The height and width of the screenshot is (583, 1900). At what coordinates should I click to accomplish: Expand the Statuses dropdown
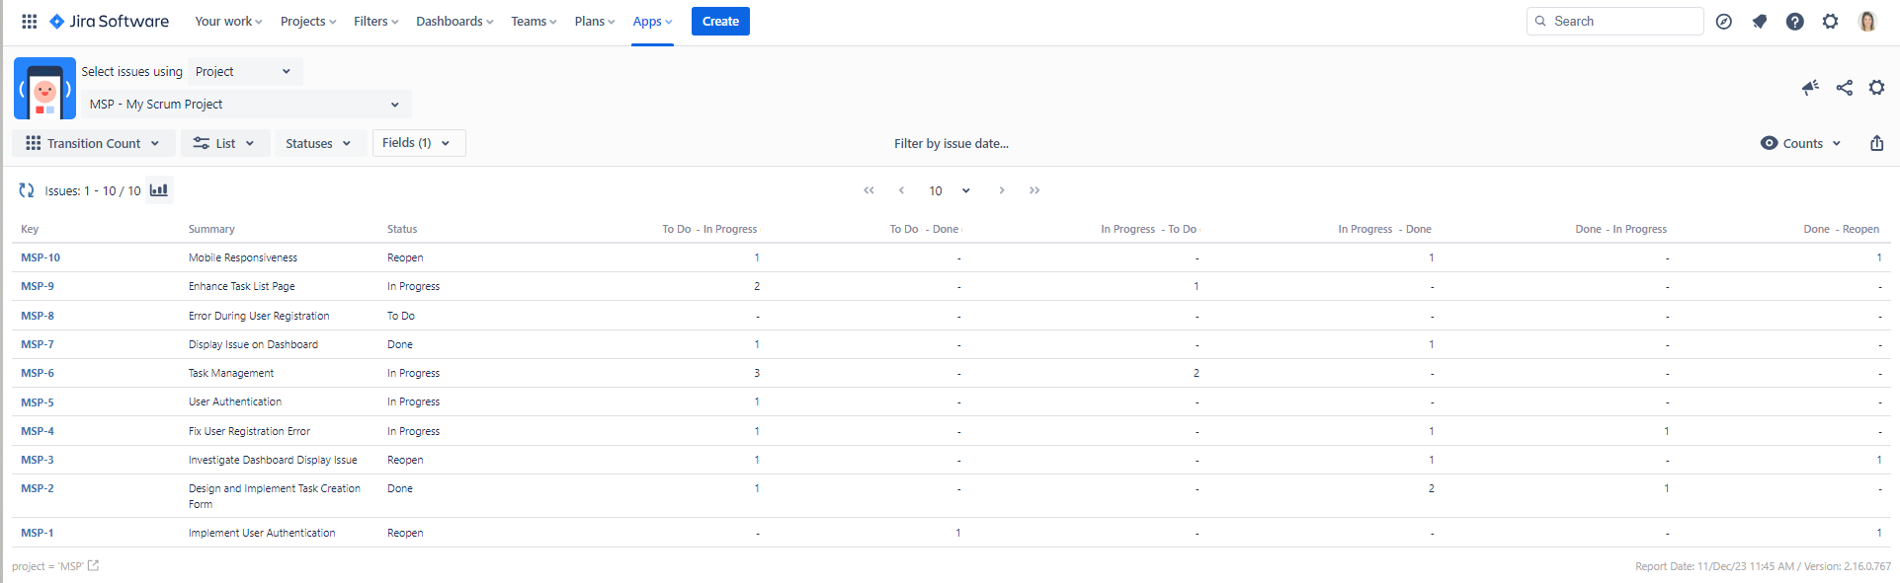[318, 143]
